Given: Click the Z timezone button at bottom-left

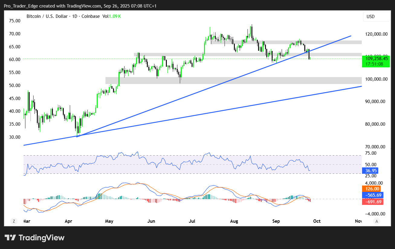Looking at the screenshot, I should coord(14,221).
